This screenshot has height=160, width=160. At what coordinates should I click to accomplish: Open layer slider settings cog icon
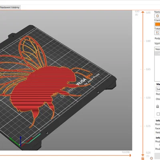151,158
